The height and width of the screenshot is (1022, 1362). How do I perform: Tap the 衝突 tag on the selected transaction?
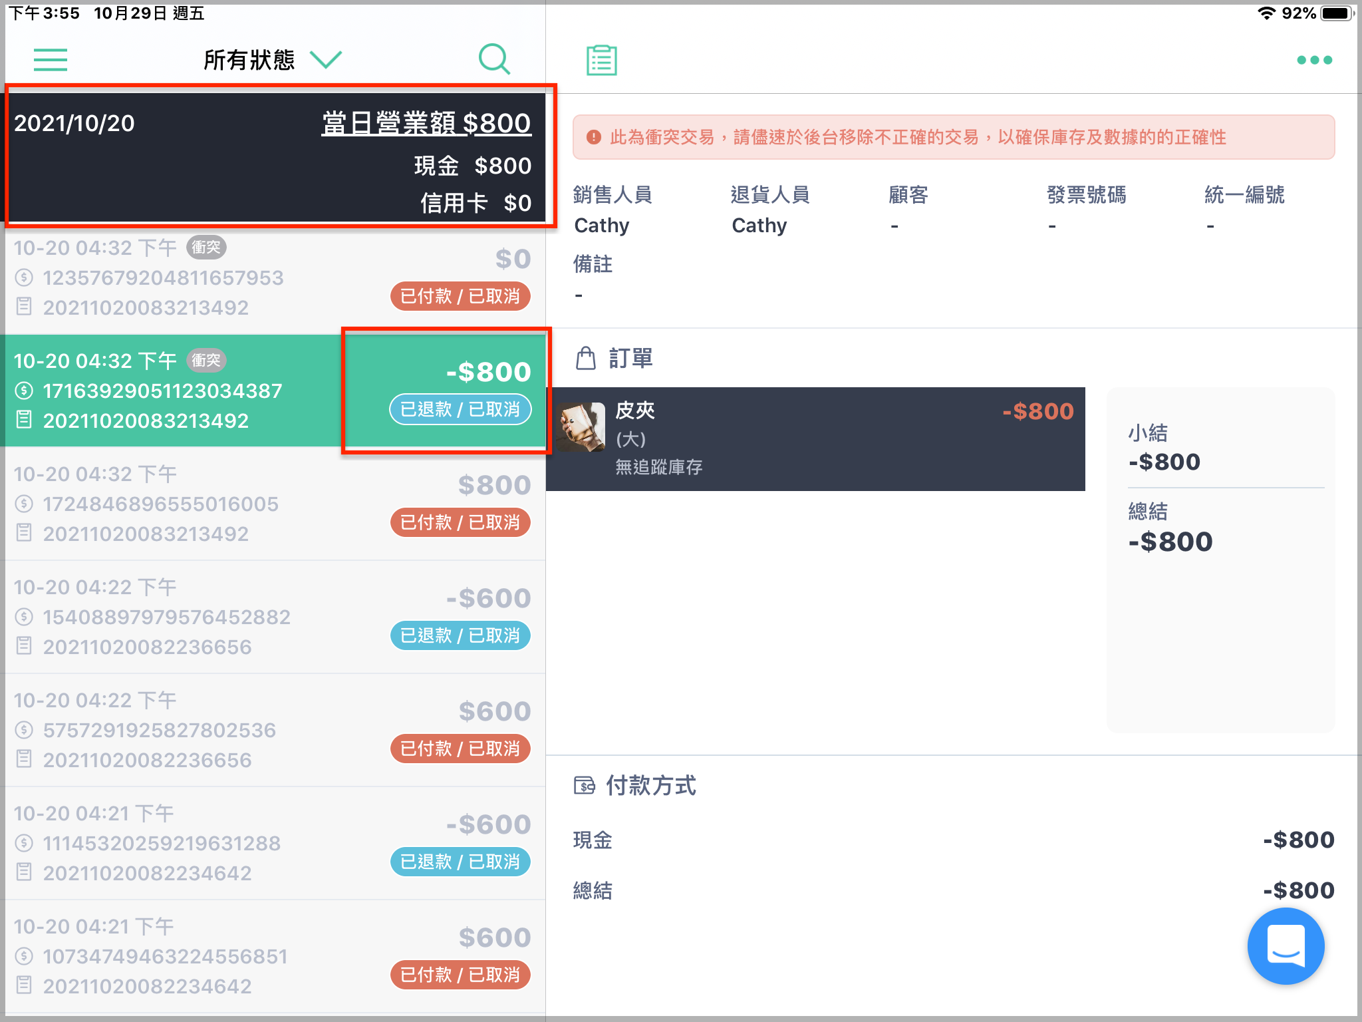[x=206, y=360]
